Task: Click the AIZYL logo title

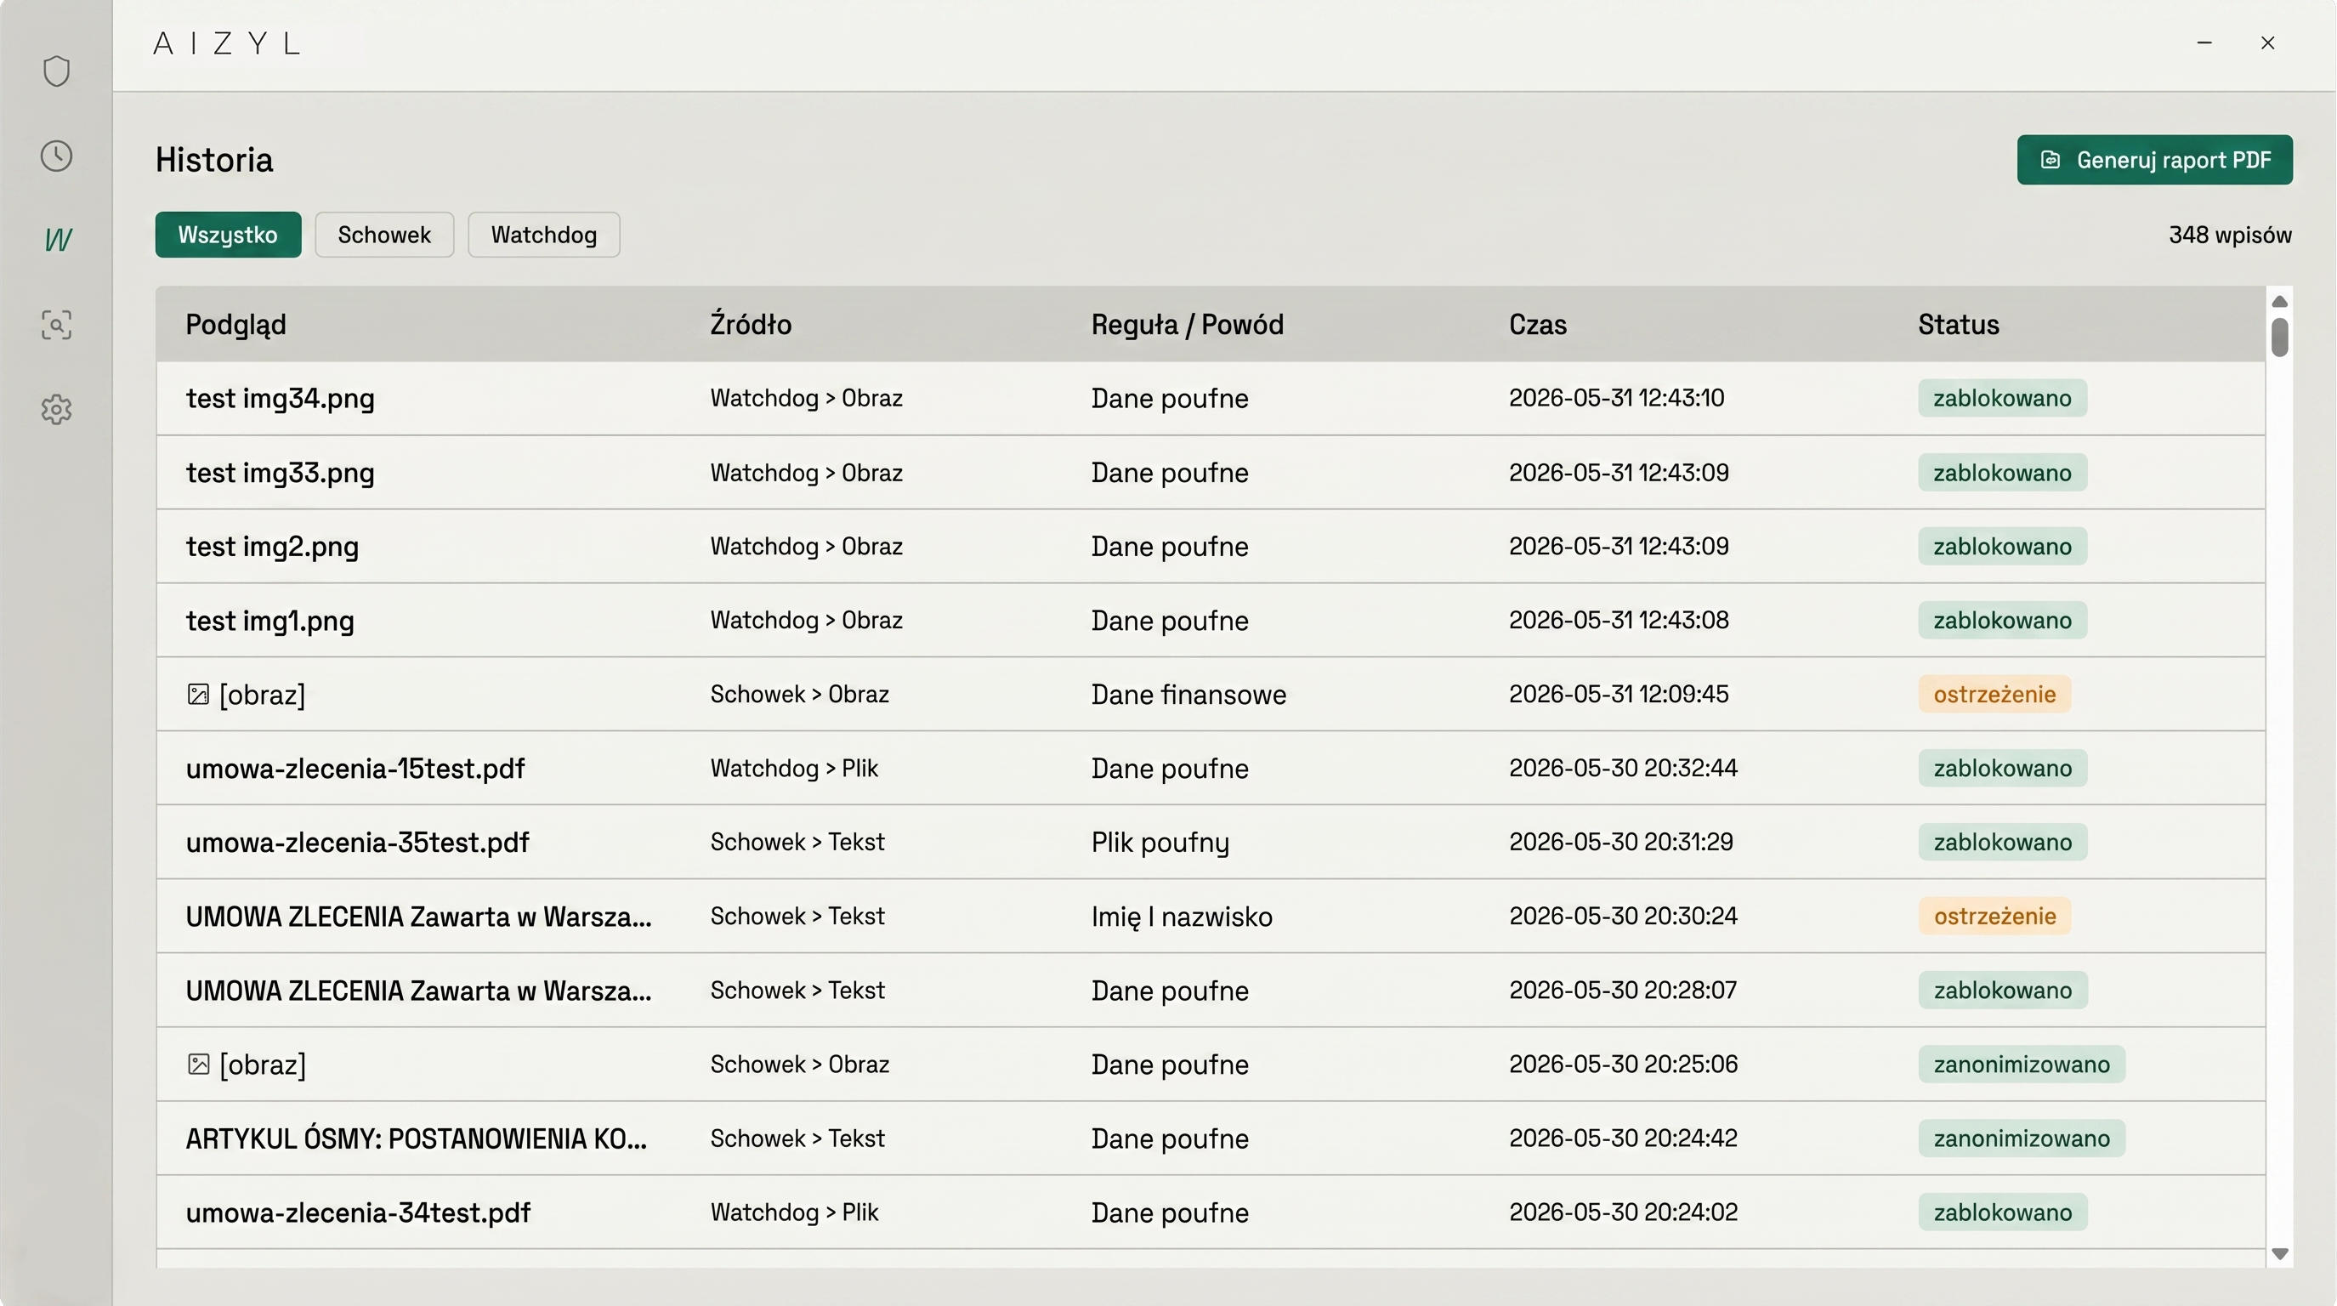Action: 227,43
